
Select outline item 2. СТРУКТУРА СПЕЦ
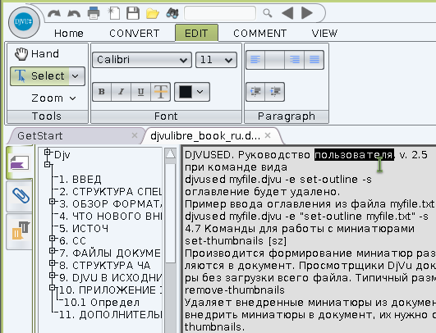click(110, 192)
